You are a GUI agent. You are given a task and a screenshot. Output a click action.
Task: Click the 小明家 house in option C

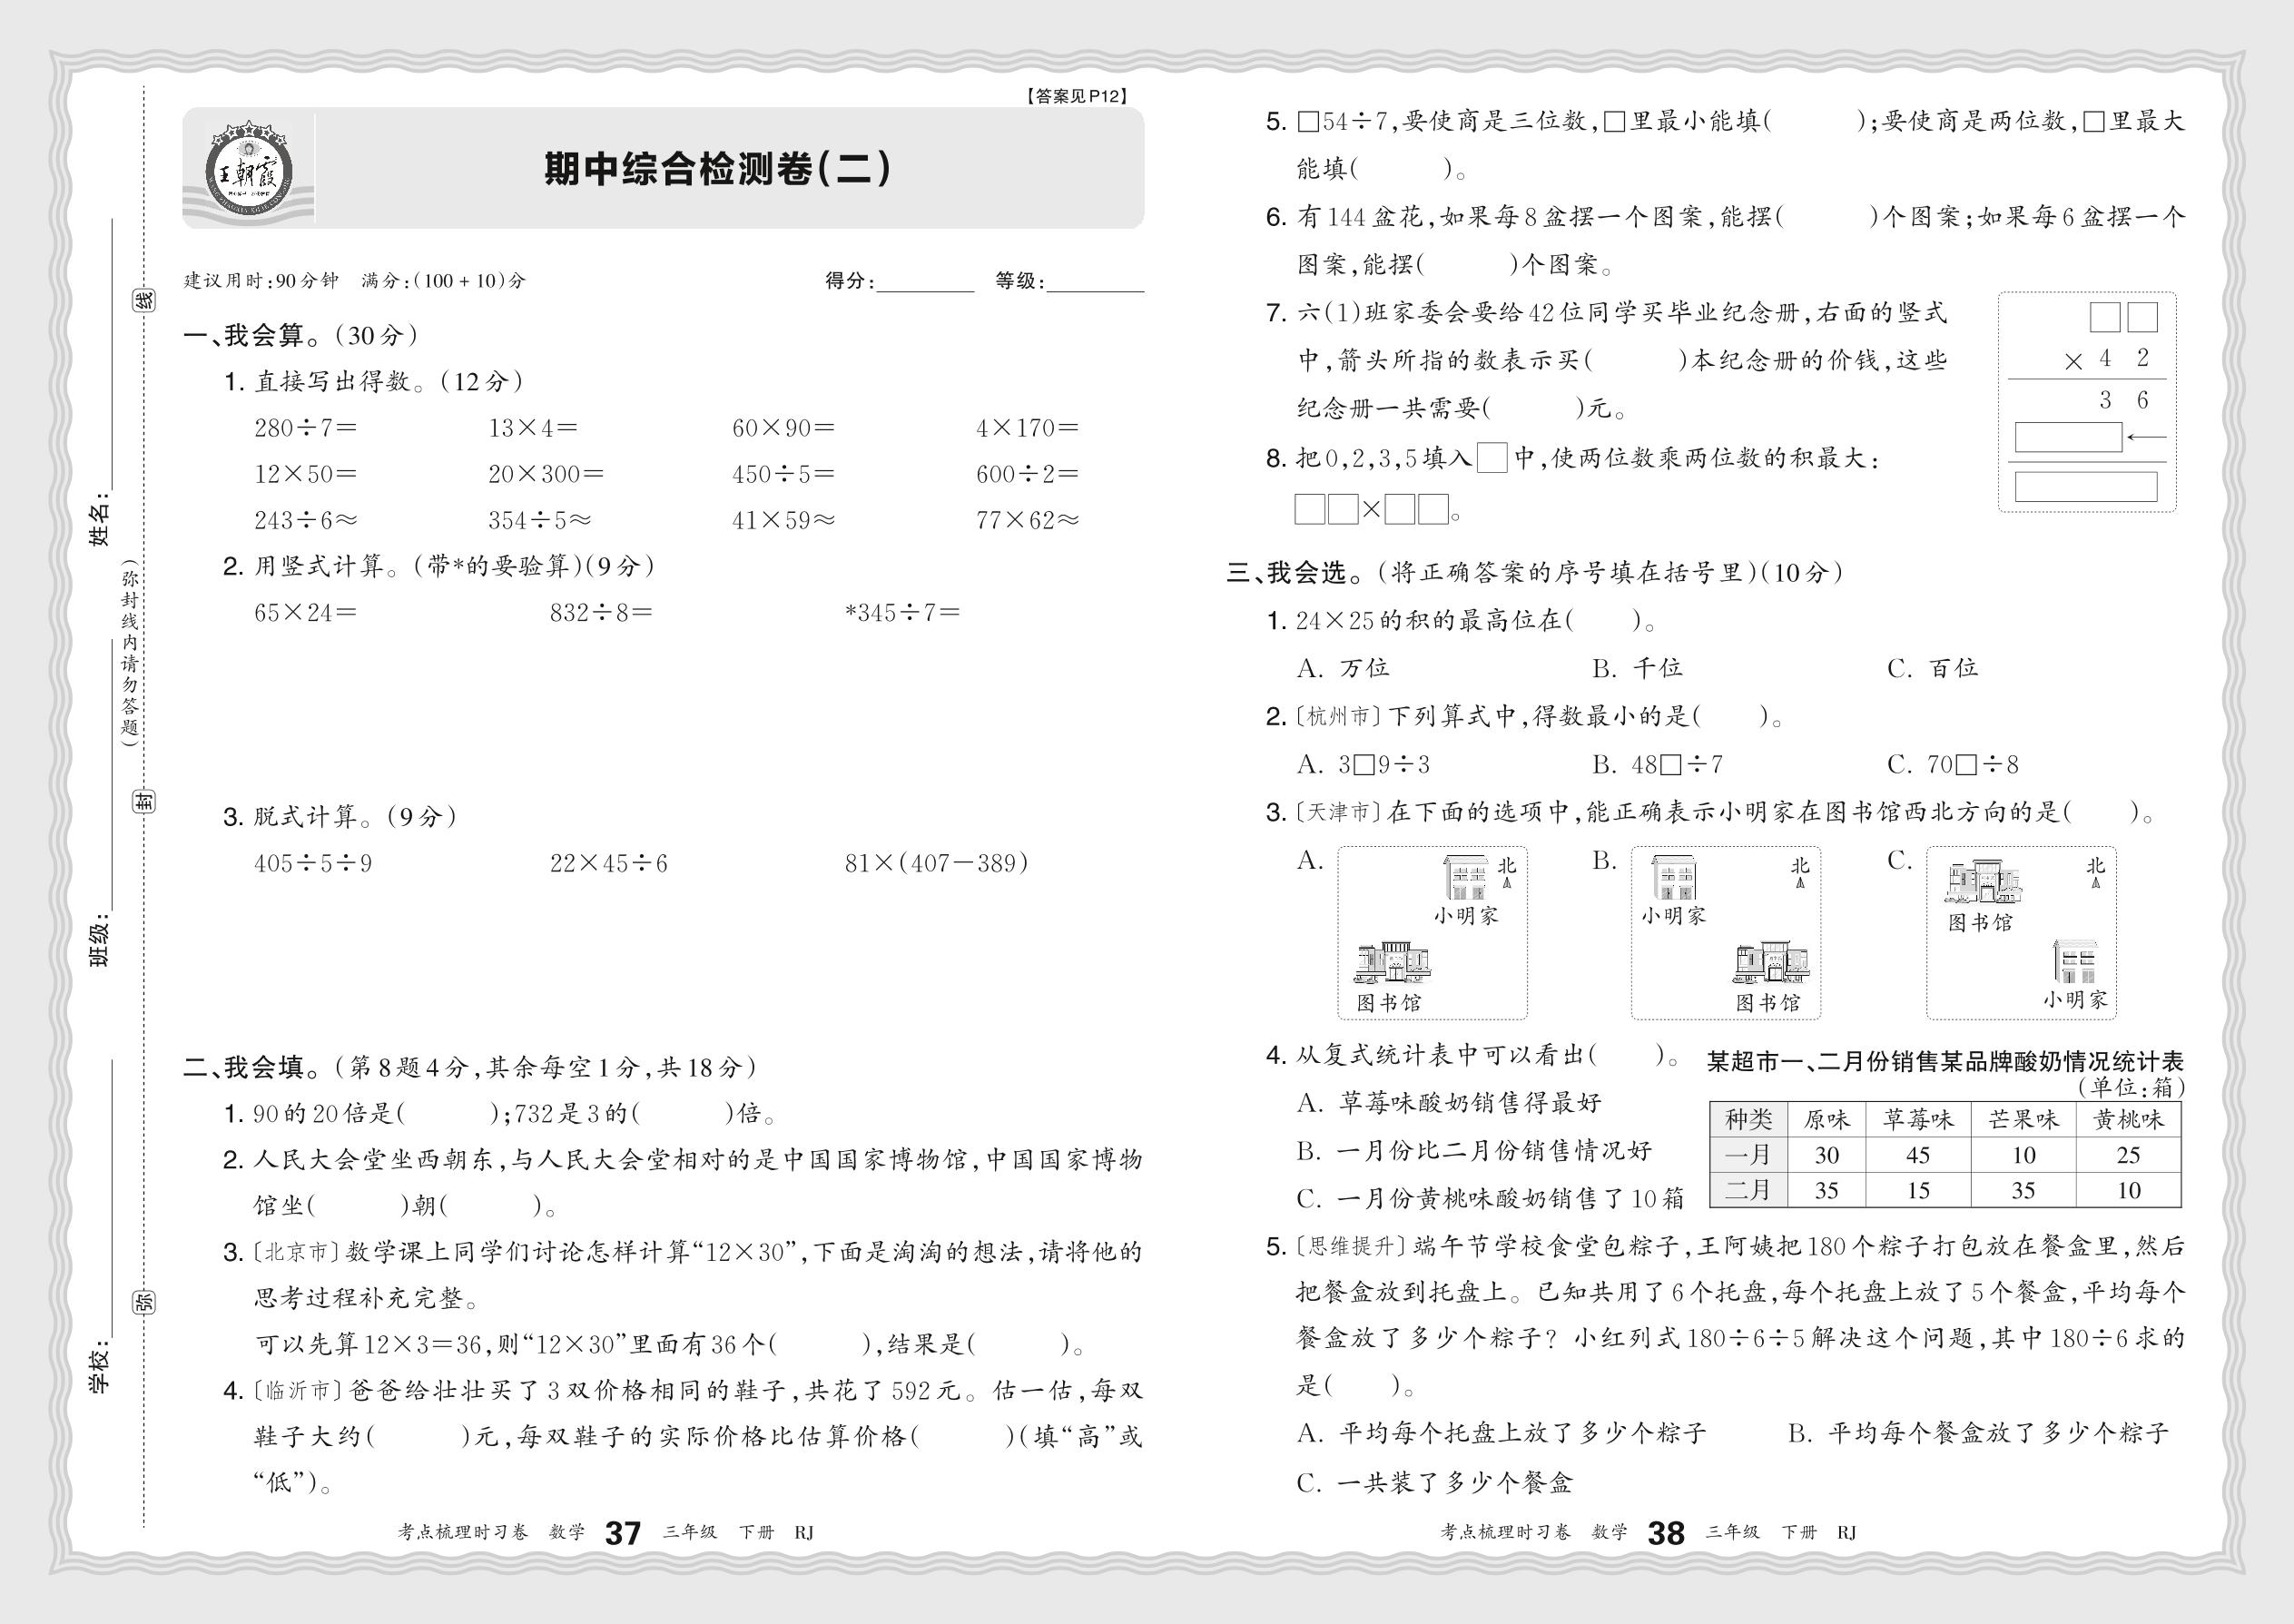tap(2075, 962)
